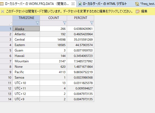Click the Alaska cell

coord(26,29)
